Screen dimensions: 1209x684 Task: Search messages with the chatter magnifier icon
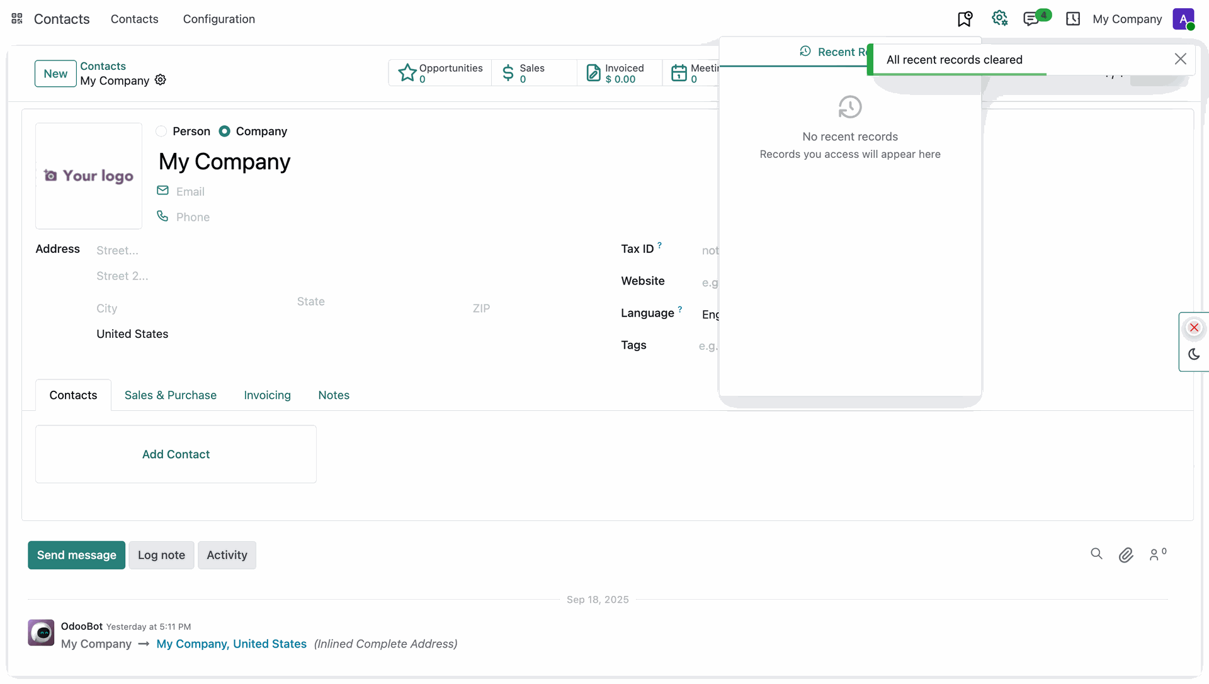(1096, 554)
